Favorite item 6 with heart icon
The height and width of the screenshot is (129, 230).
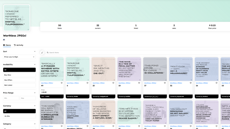point(87,83)
